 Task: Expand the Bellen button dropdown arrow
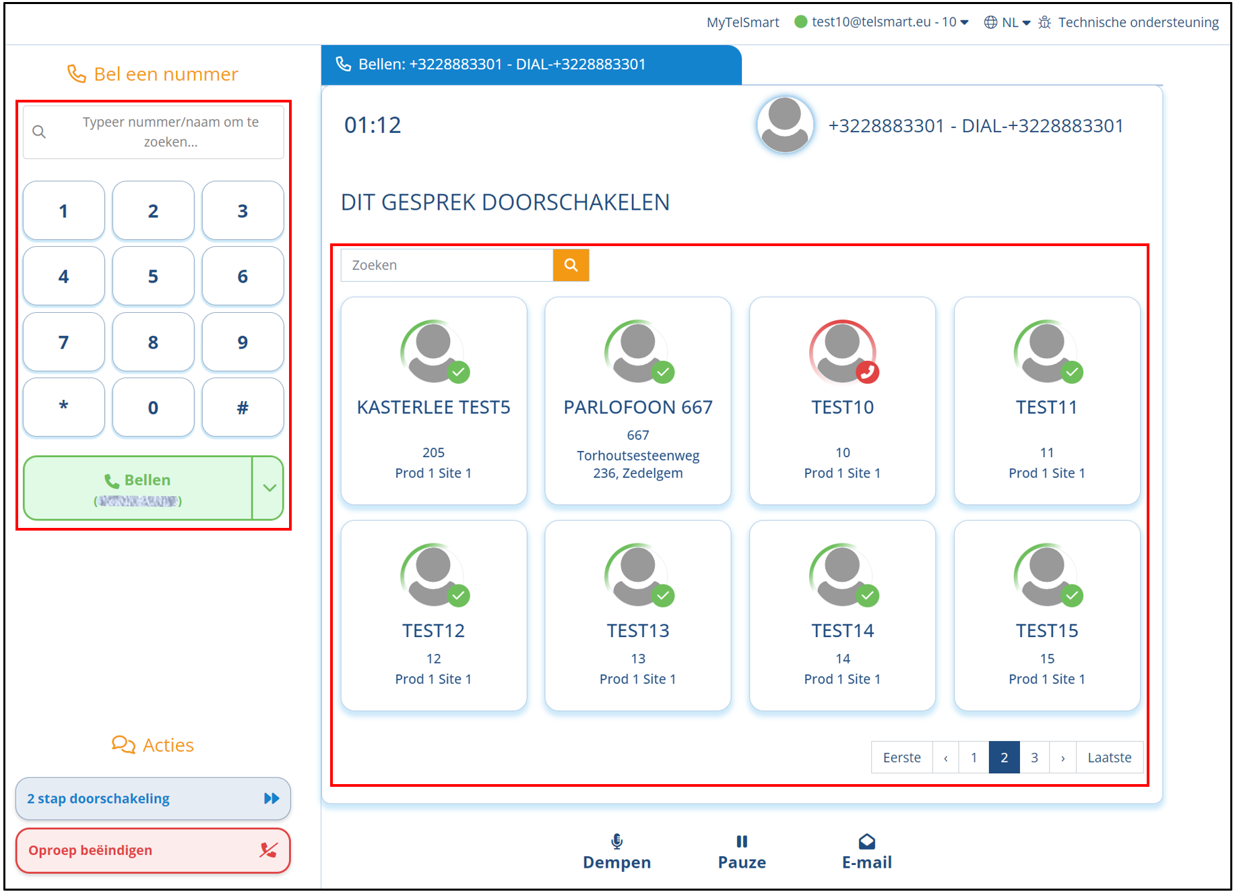click(x=269, y=488)
